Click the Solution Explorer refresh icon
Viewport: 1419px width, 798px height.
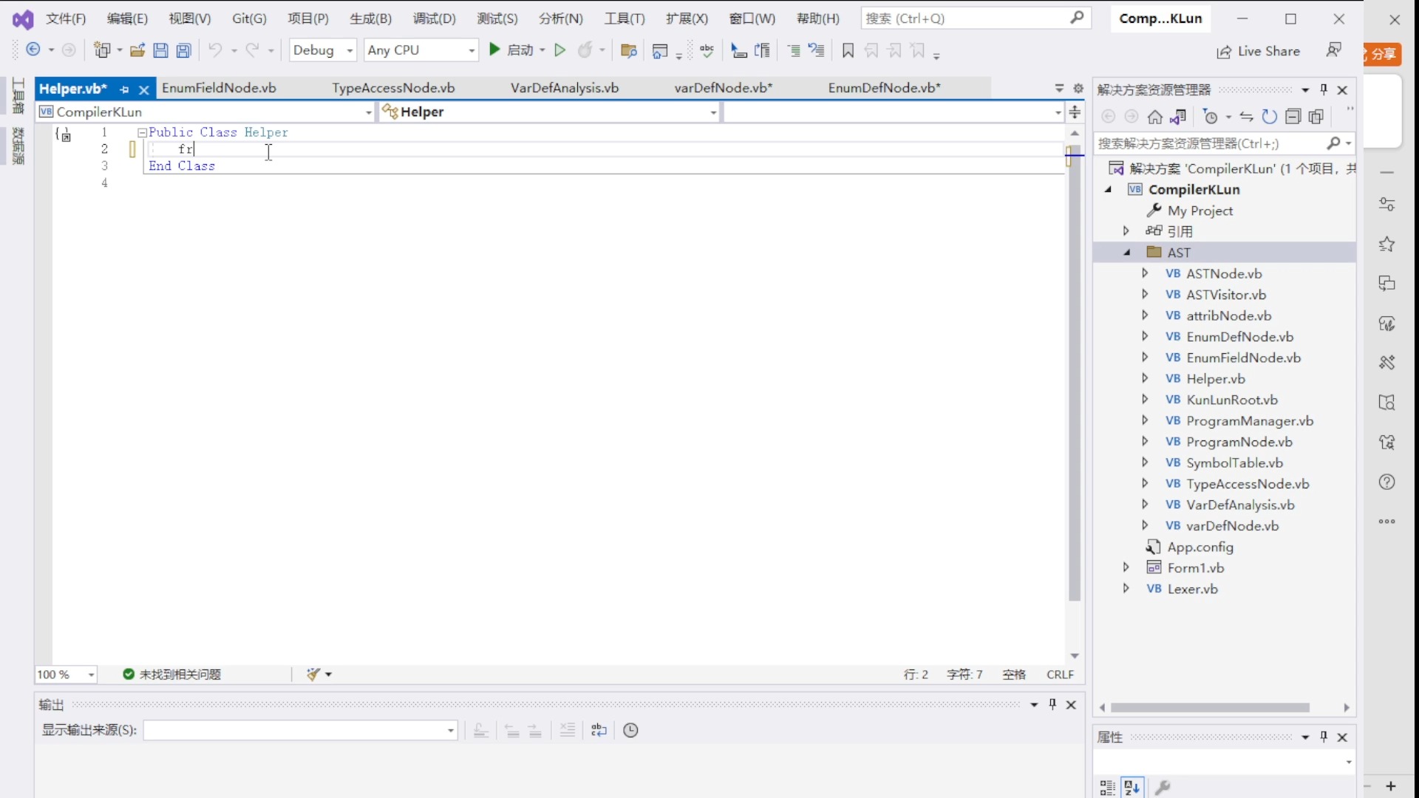pos(1269,117)
